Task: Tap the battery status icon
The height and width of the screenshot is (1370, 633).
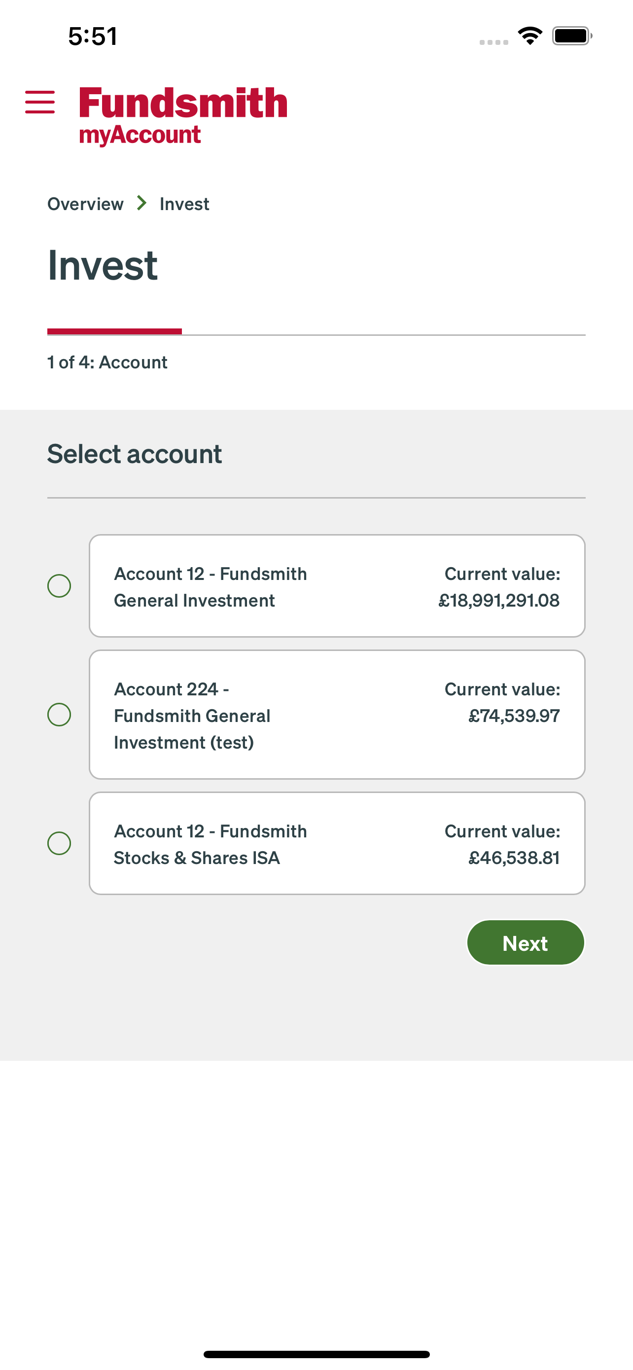Action: coord(572,36)
